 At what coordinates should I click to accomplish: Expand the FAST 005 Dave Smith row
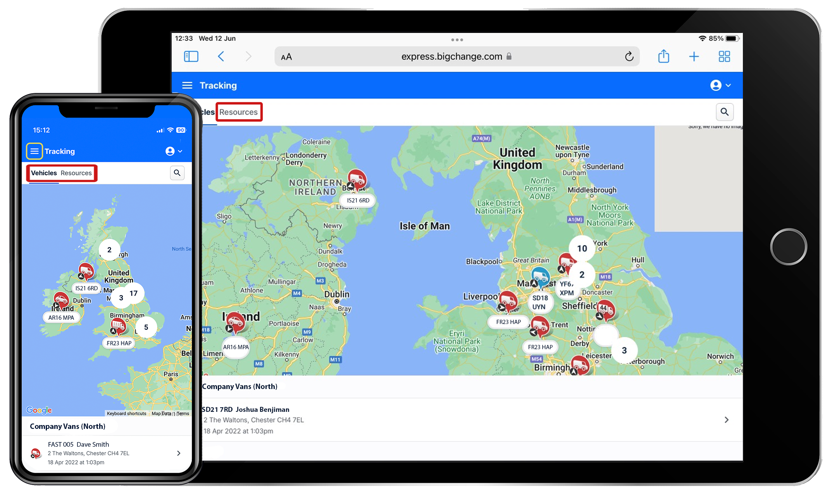pyautogui.click(x=107, y=453)
